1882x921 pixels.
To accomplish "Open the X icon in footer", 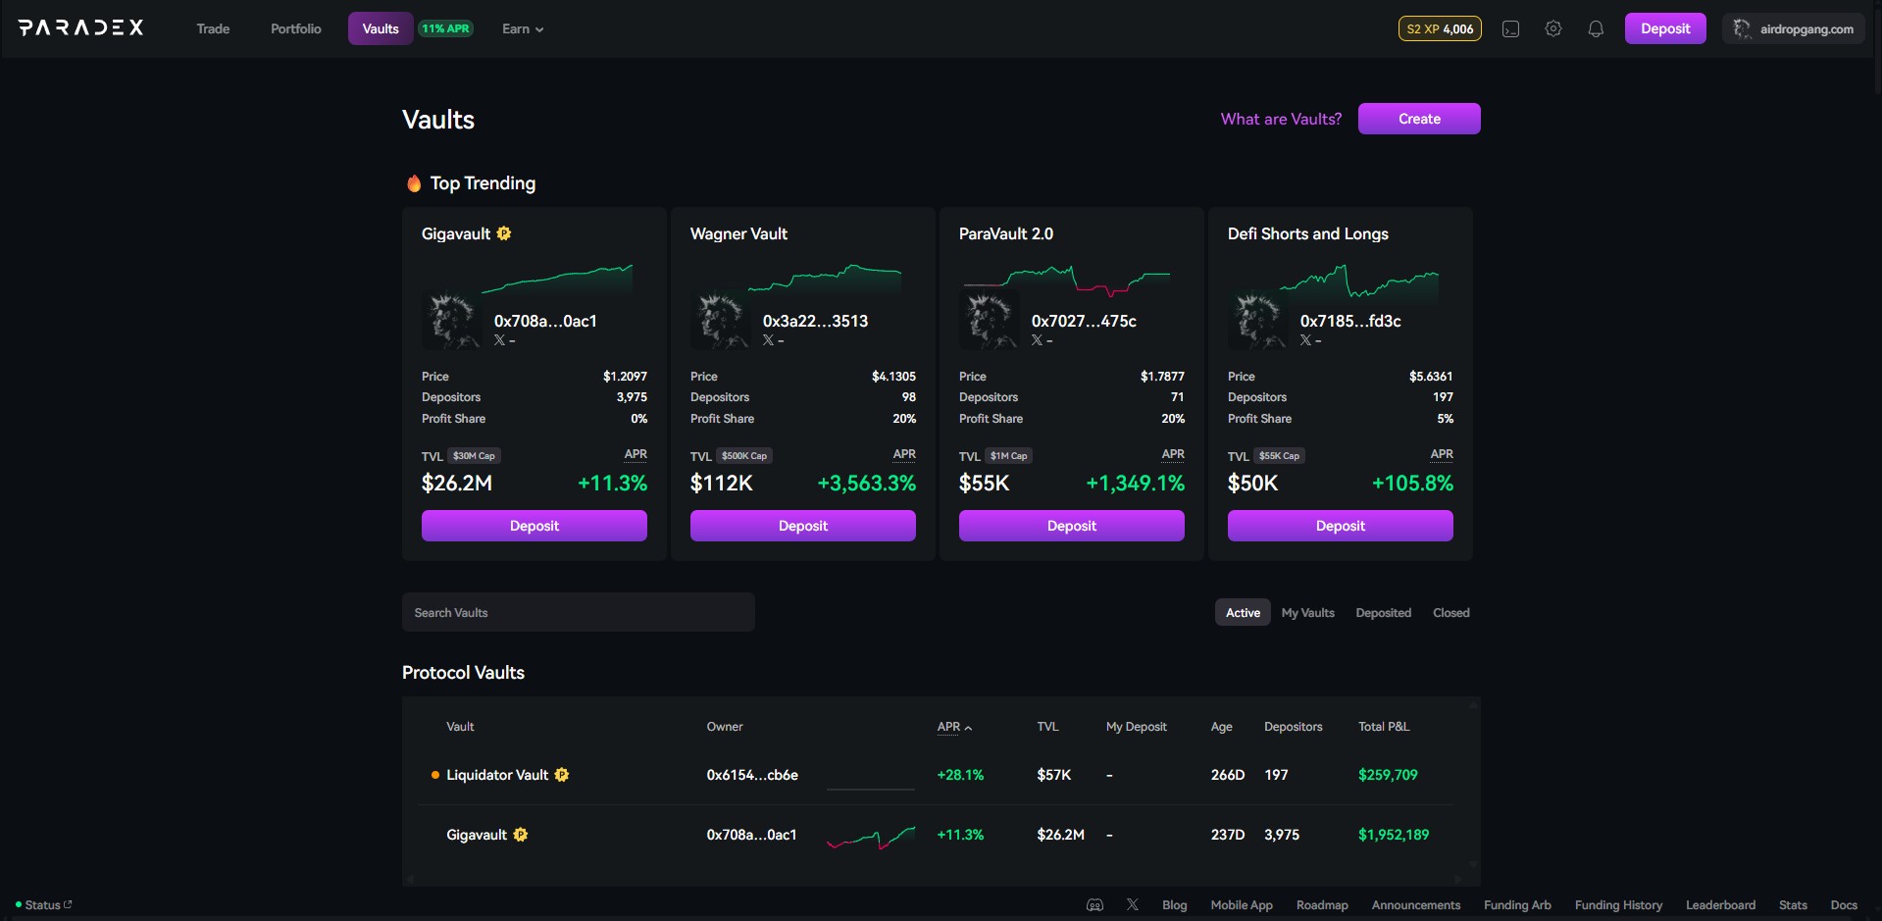I will [1133, 904].
